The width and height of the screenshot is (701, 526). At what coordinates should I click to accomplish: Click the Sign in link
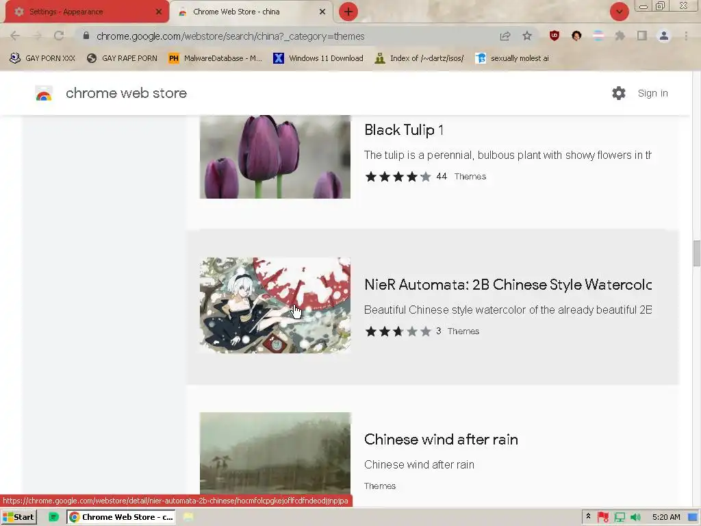pyautogui.click(x=652, y=93)
